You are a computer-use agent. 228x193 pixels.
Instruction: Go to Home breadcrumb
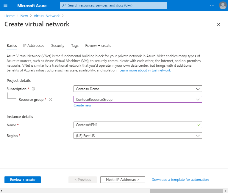pos(10,16)
